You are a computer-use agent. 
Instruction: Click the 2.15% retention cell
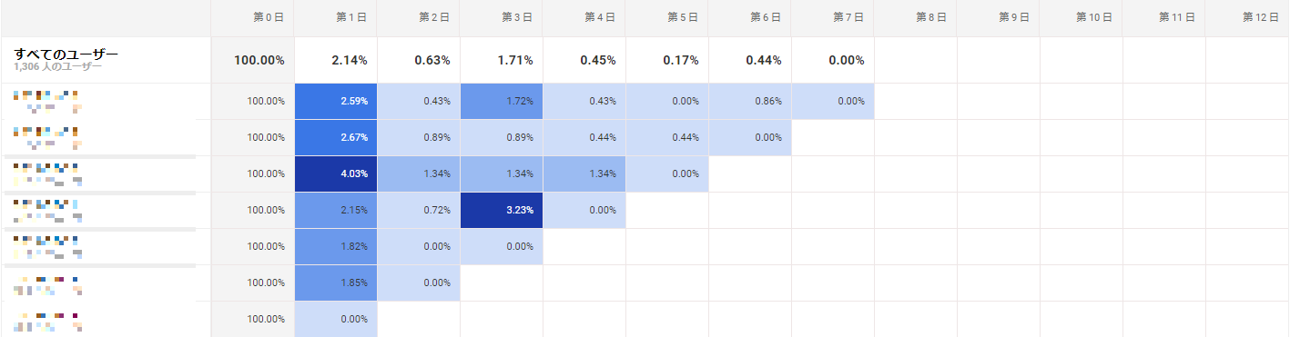point(335,210)
